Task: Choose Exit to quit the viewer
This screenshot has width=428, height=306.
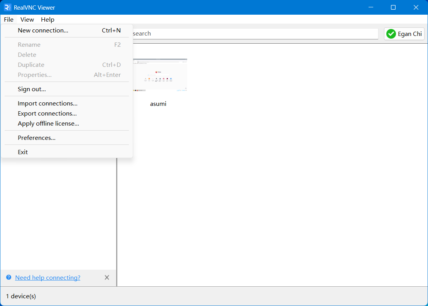Action: pos(23,152)
